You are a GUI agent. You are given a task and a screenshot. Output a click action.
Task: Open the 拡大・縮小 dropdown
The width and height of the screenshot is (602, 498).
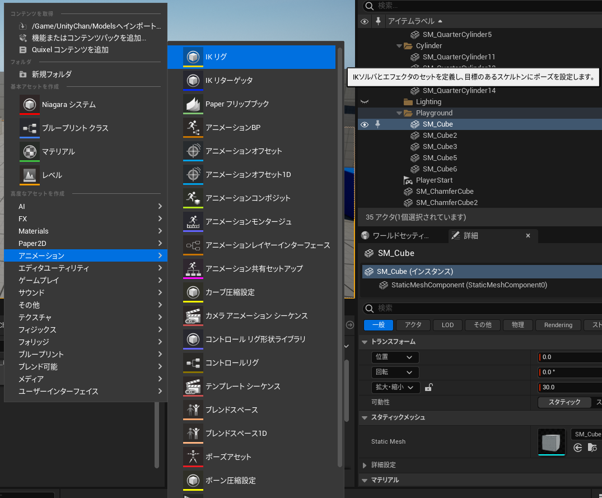[x=396, y=388]
